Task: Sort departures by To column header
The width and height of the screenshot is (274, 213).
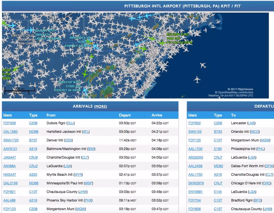Action: [233, 115]
